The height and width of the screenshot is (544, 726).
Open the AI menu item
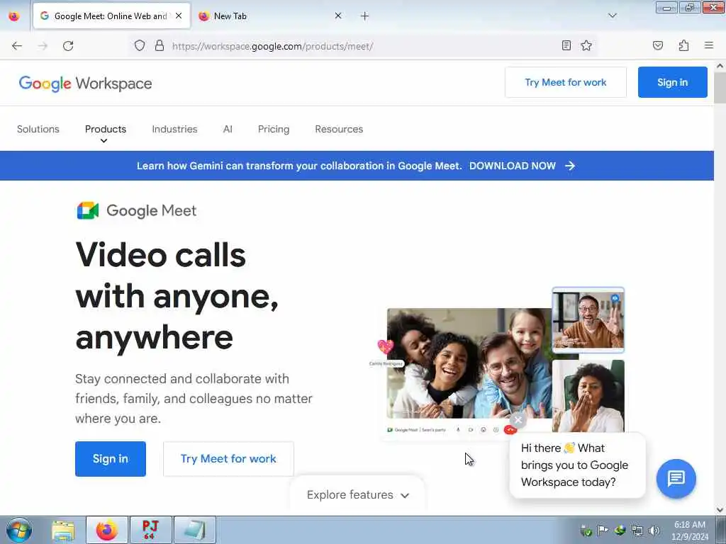228,129
